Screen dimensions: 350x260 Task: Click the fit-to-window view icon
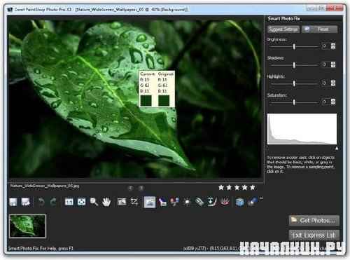(x=81, y=202)
